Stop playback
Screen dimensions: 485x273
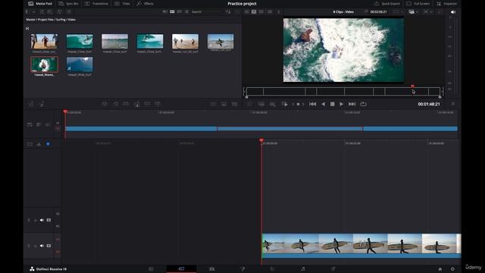point(332,105)
